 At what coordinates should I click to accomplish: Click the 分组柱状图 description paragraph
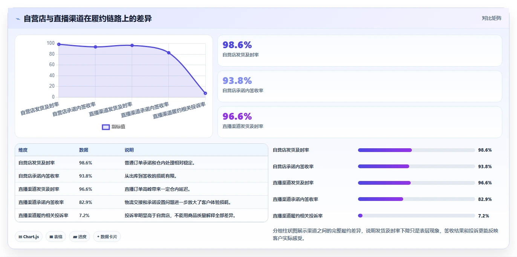[x=385, y=234]
